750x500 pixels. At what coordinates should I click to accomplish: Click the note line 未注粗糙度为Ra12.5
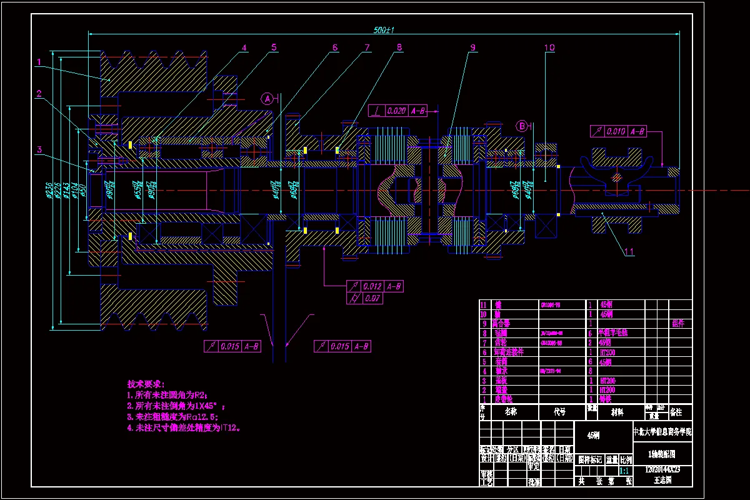coord(172,417)
